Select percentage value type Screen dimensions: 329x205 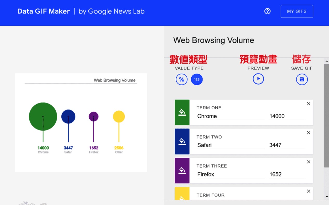point(182,79)
